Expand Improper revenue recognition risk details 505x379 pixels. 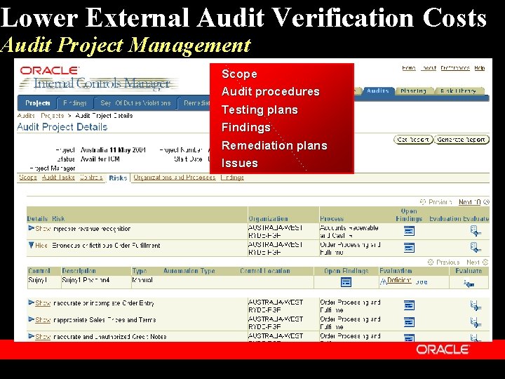click(x=32, y=228)
